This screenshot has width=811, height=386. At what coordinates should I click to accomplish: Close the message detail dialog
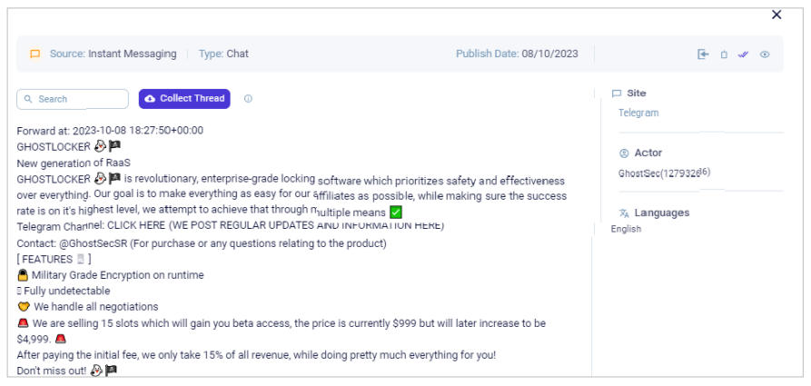click(776, 15)
